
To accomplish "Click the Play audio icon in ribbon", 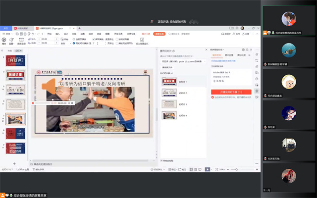I will (4, 40).
